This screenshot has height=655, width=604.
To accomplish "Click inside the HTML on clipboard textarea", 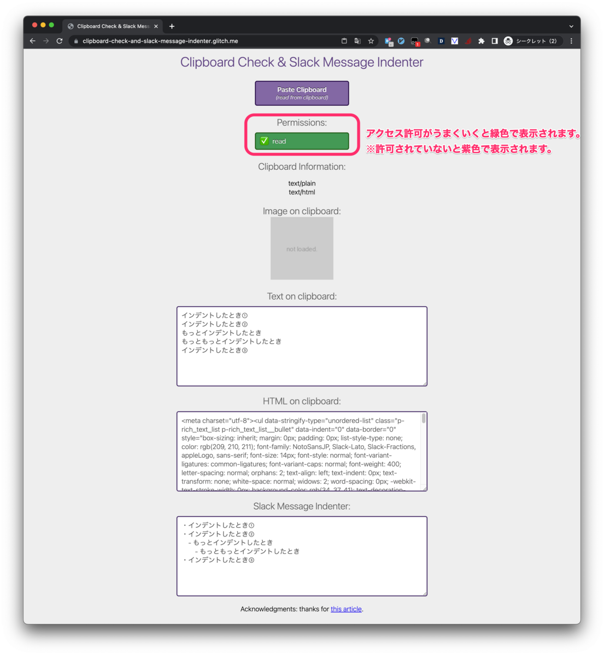I will (302, 451).
